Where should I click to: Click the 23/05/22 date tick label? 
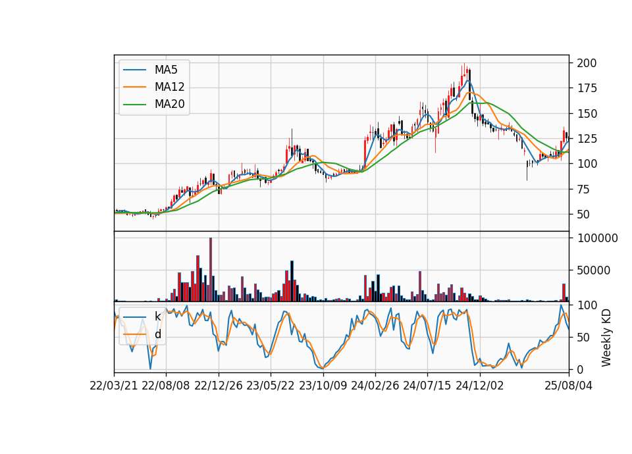[271, 386]
